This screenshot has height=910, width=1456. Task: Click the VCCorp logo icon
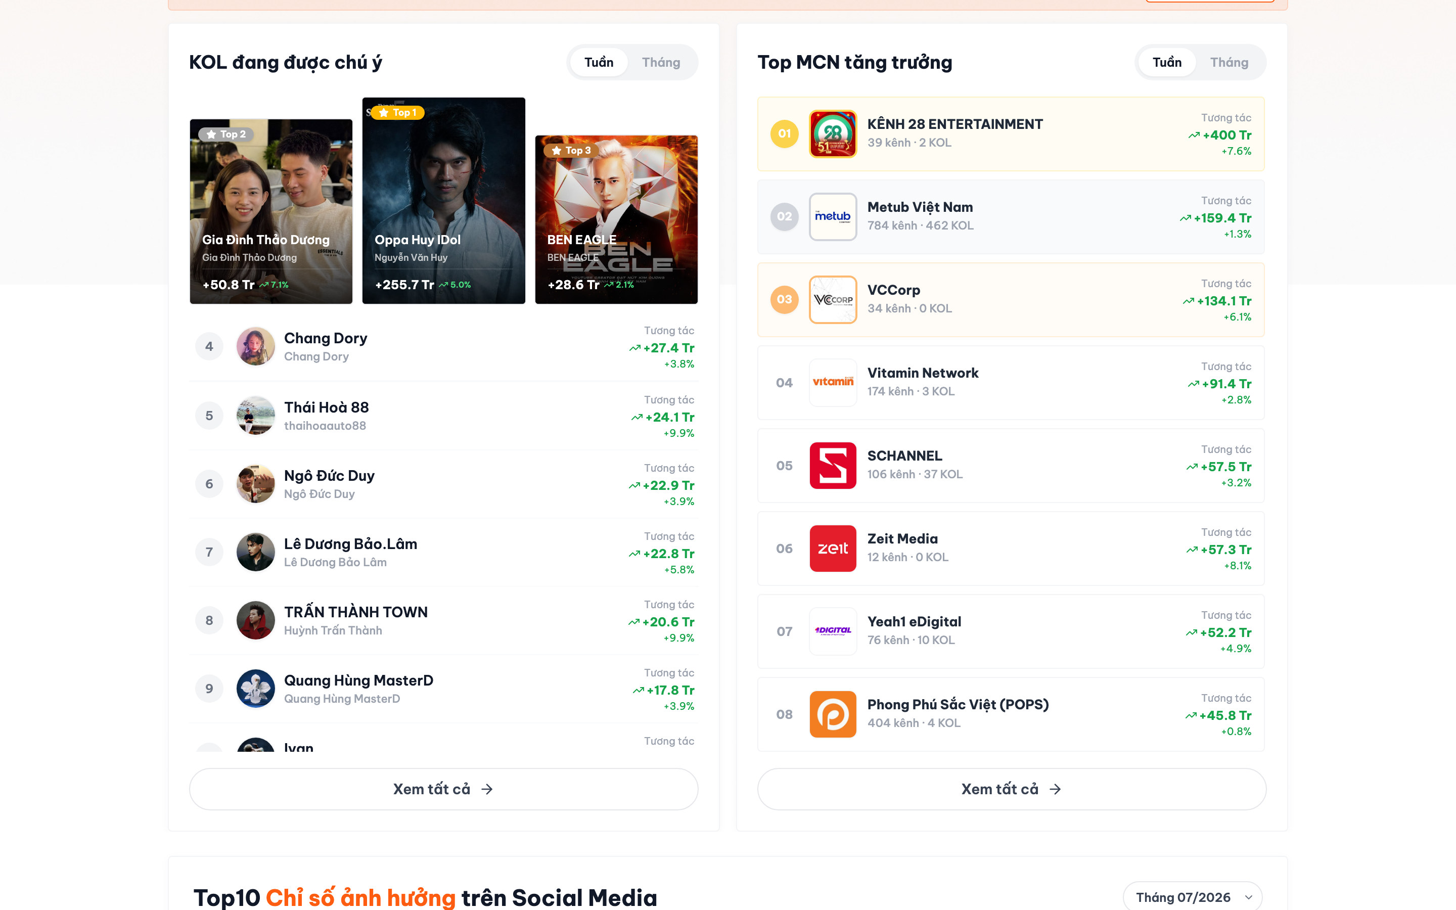click(833, 300)
